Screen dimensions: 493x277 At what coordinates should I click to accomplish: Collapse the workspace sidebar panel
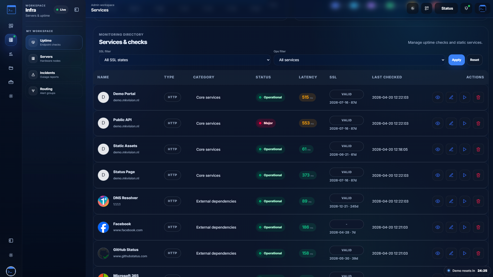[x=77, y=10]
